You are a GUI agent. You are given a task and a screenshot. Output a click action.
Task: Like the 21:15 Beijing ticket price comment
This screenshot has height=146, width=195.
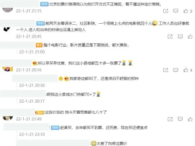tap(186, 11)
